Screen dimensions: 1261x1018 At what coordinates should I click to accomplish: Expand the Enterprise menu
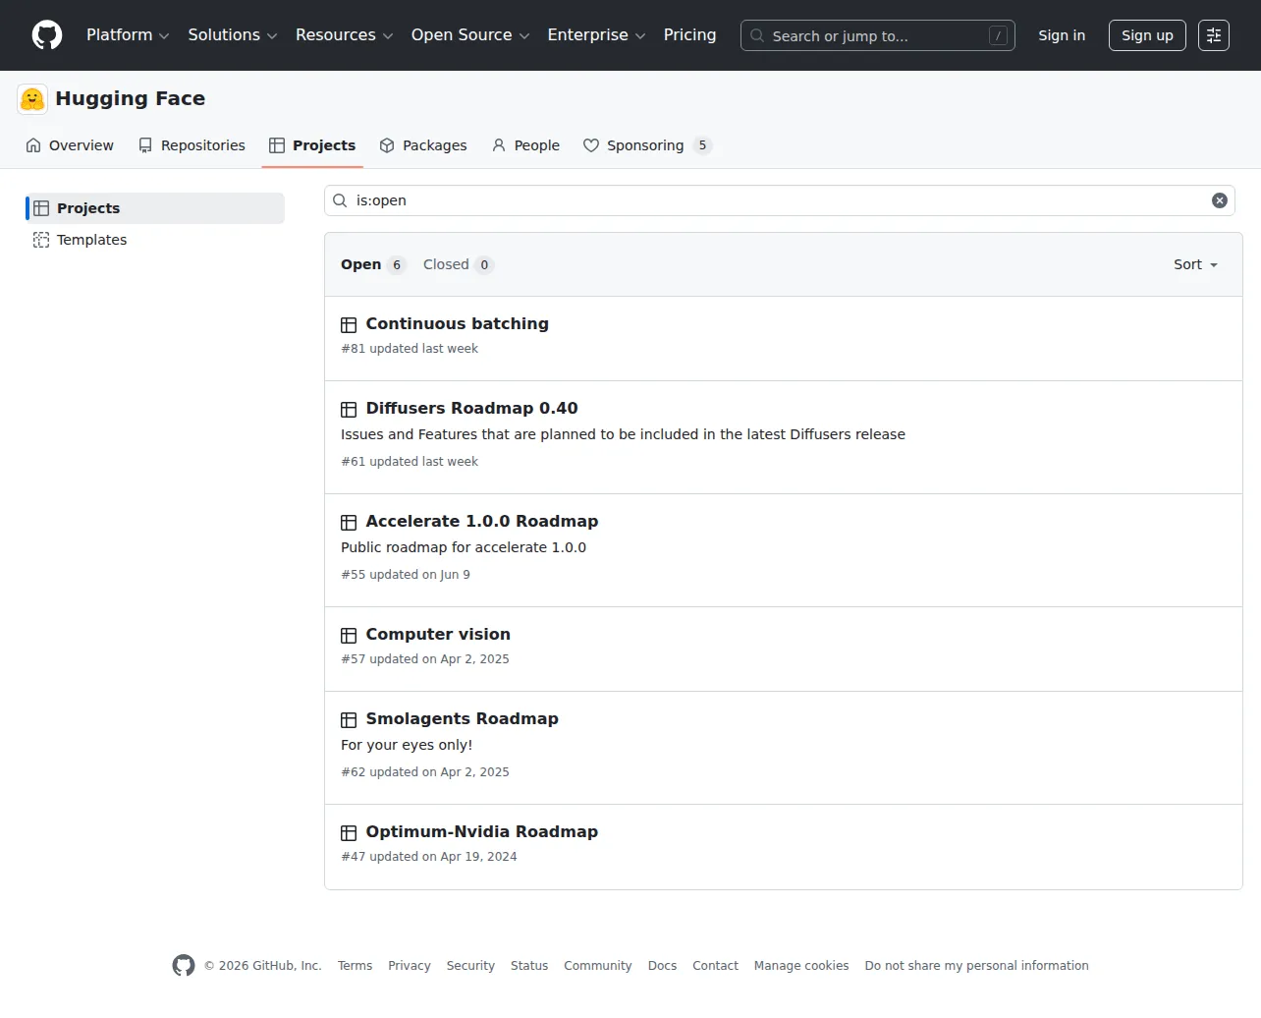[x=596, y=35]
